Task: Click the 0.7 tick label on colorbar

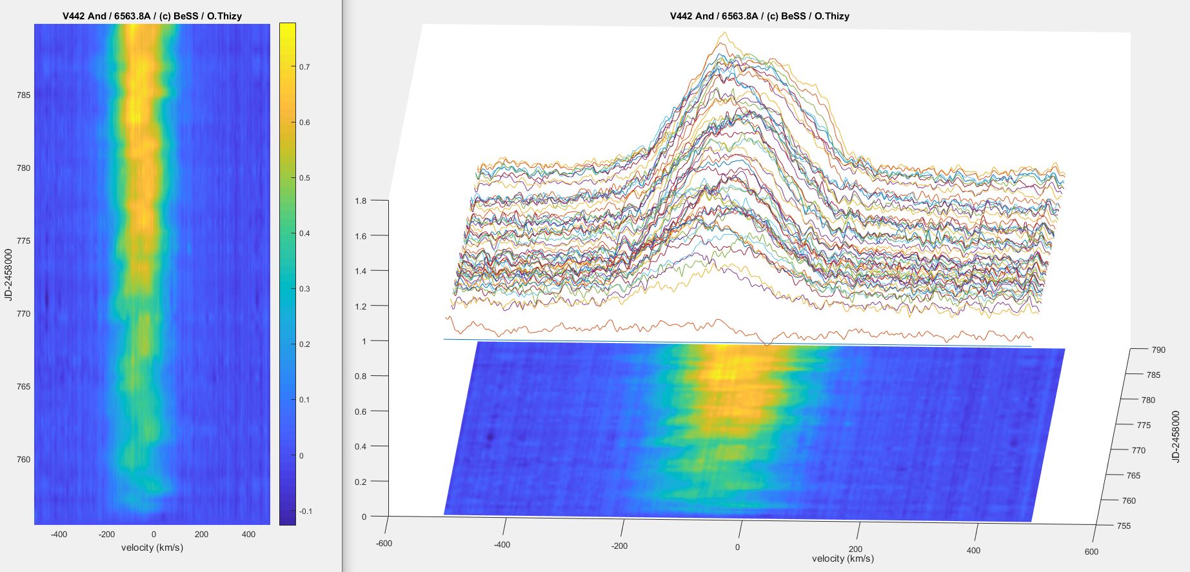Action: tap(304, 67)
